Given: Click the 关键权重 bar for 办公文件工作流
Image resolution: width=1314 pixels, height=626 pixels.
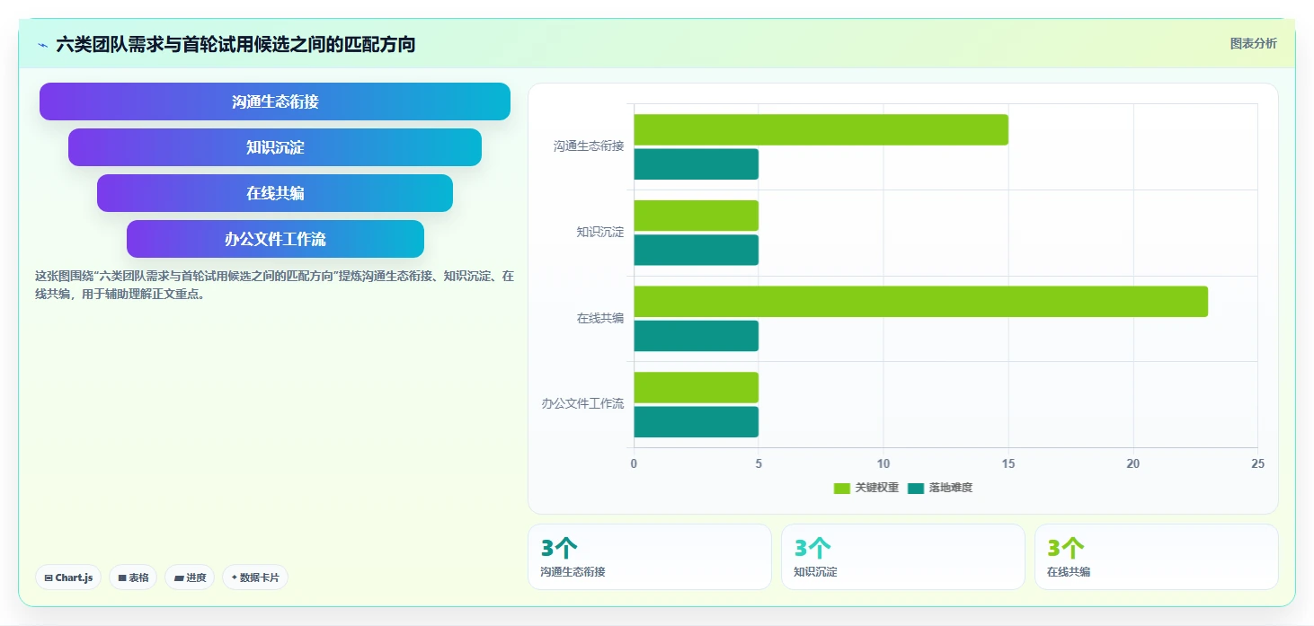Looking at the screenshot, I should pyautogui.click(x=696, y=387).
